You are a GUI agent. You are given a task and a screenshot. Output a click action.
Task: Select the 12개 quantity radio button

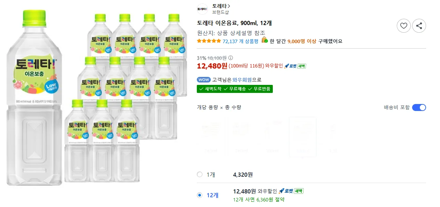[x=200, y=195]
